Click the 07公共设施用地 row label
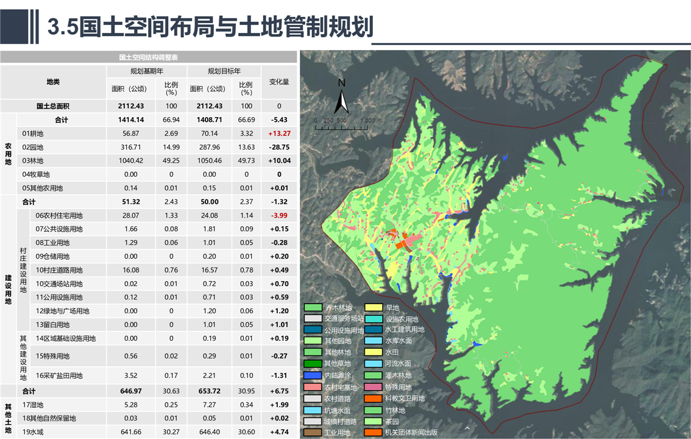This screenshot has width=691, height=439. click(59, 229)
